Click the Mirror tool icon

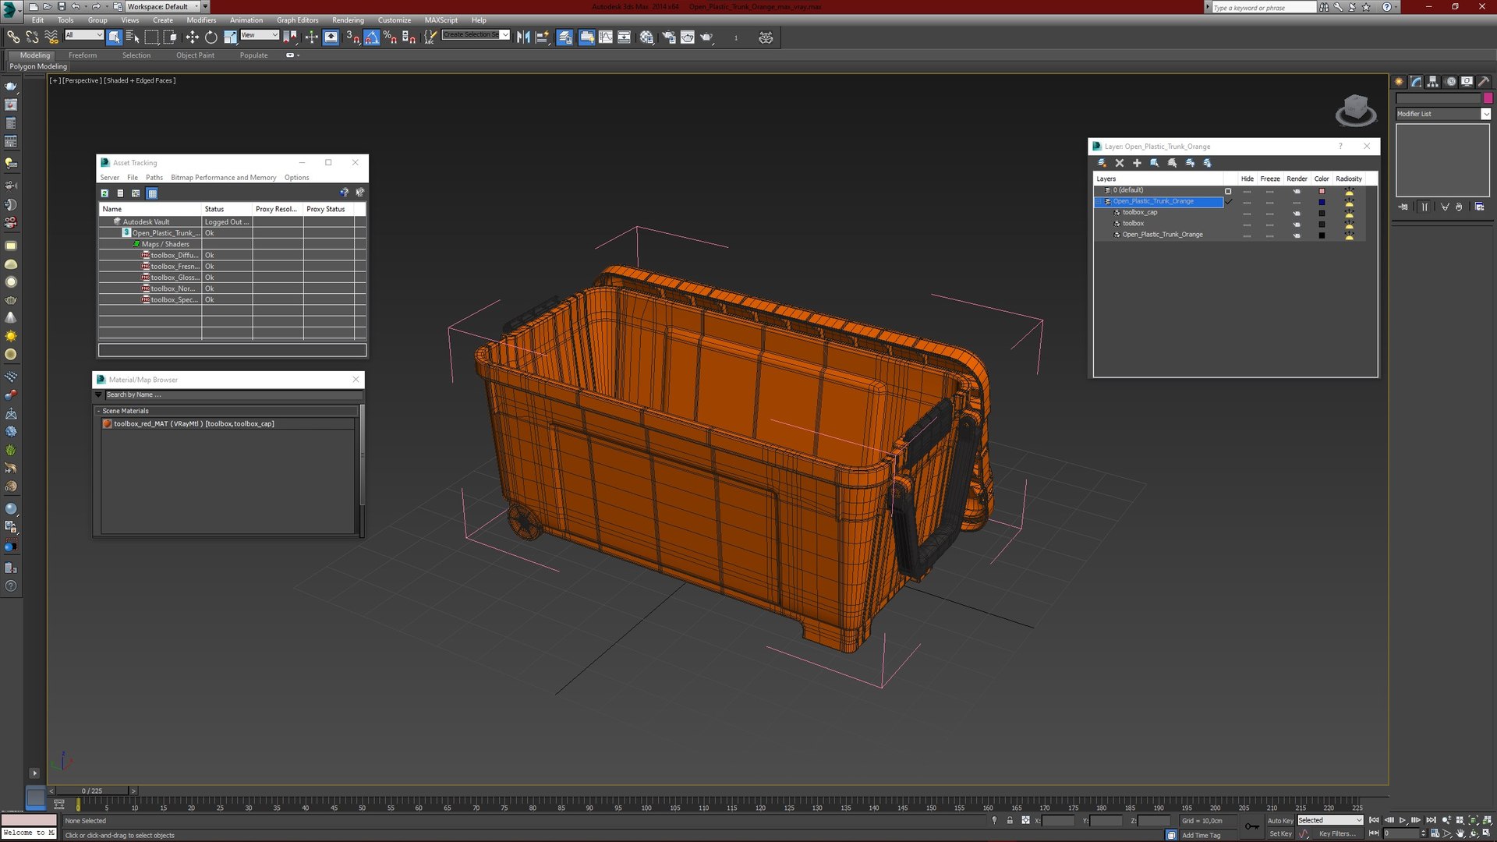click(x=523, y=37)
